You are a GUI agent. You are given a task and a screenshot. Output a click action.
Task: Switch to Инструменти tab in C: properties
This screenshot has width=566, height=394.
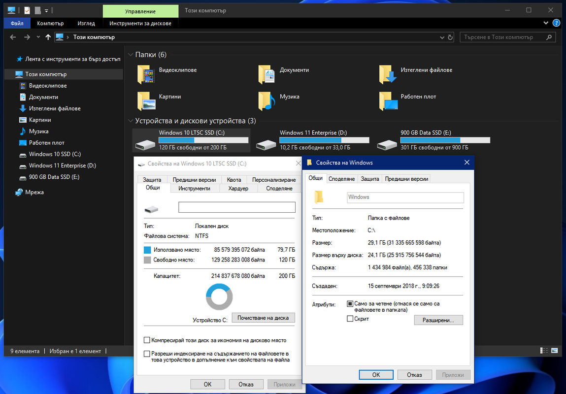(x=194, y=188)
